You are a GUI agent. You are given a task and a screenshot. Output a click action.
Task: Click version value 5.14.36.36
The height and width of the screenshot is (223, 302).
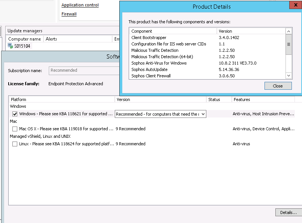click(x=229, y=69)
